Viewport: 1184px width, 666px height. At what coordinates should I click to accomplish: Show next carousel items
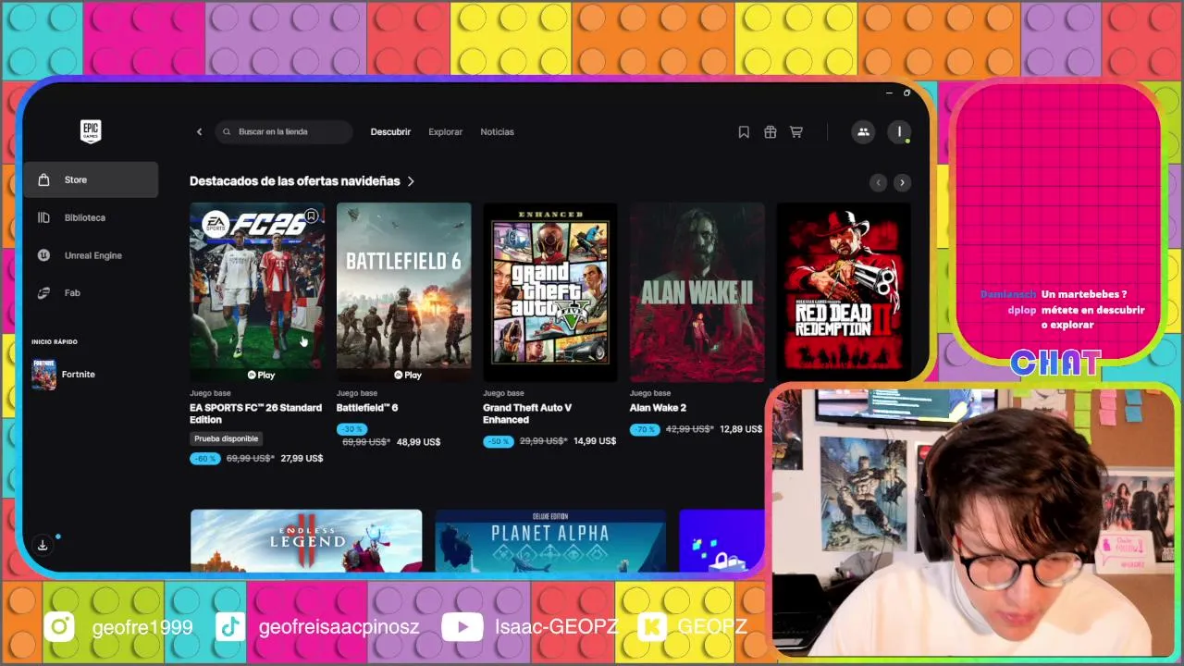(x=902, y=182)
